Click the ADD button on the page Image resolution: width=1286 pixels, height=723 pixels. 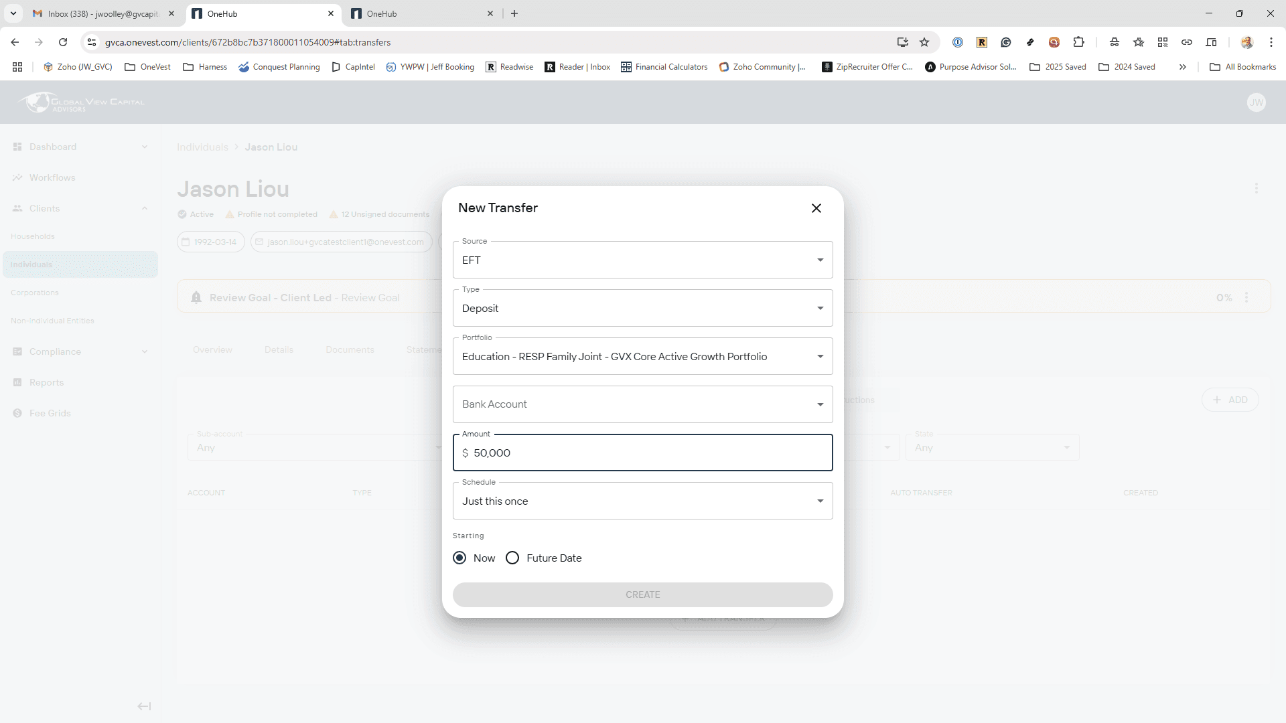click(x=1230, y=400)
